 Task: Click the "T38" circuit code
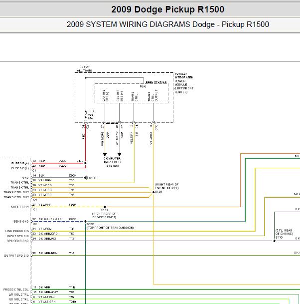pos(72,229)
